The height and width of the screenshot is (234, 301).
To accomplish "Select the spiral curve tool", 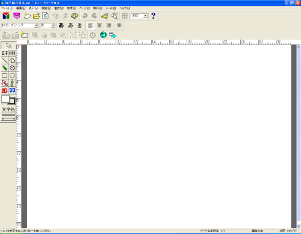I will (12, 68).
